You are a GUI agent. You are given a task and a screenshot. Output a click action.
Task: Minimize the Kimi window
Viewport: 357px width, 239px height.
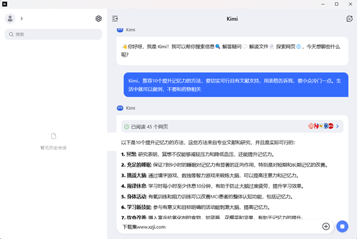[x=323, y=4]
